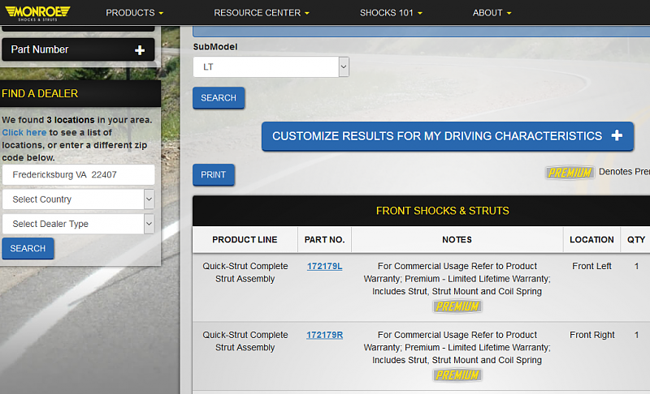Click Premium badge under part 172179L
650x394 pixels.
(457, 306)
